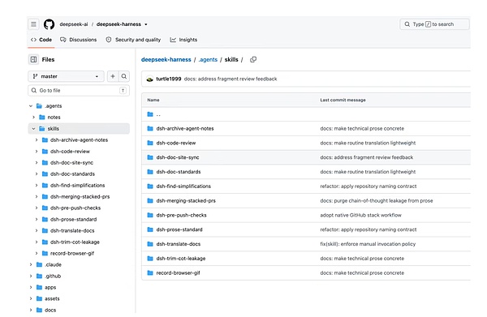This screenshot has width=487, height=317.
Task: Click folder icon of dsh-find-simplifications row in table
Action: (150, 186)
